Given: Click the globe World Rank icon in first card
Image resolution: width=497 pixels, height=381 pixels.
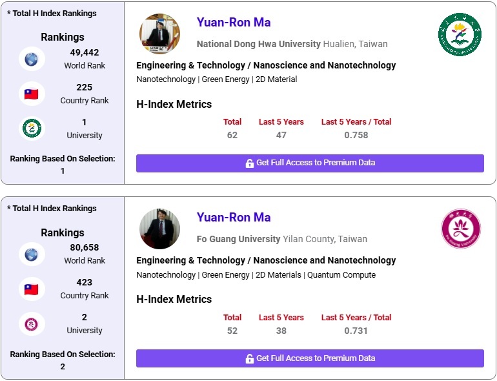Looking at the screenshot, I should (31, 59).
